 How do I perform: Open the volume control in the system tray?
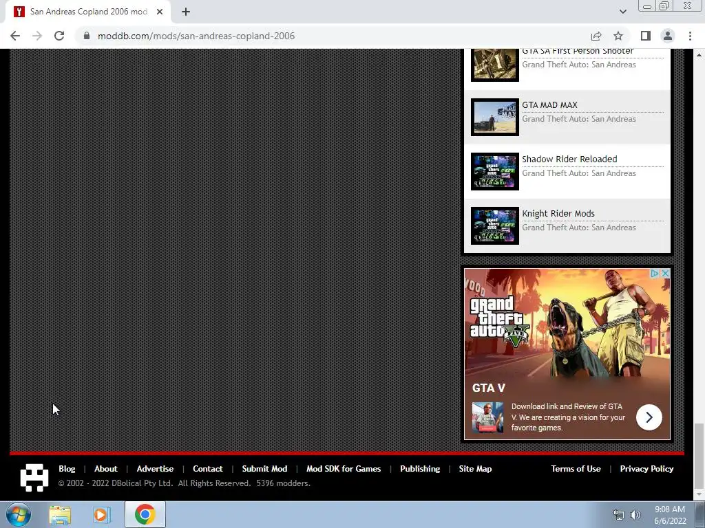(635, 515)
